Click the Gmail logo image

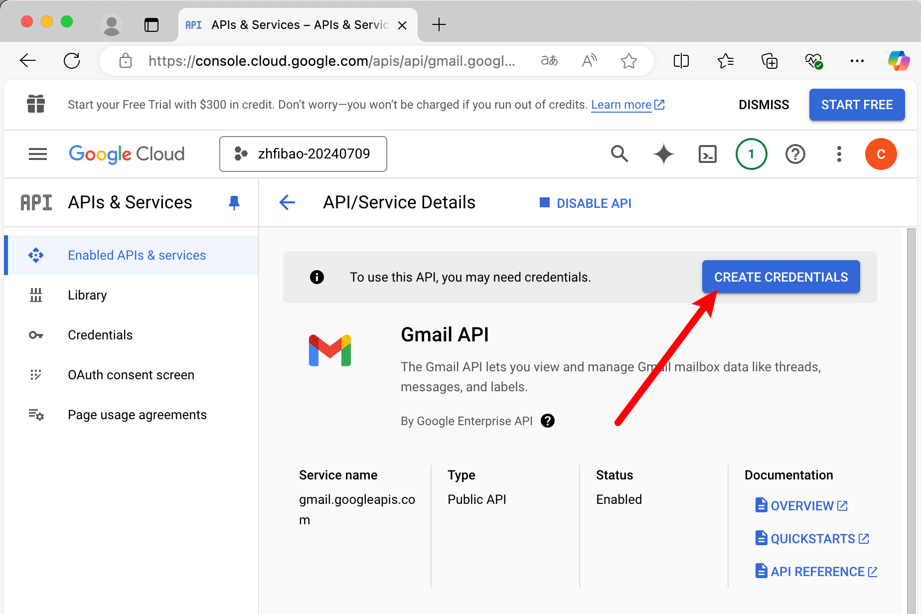click(x=330, y=350)
